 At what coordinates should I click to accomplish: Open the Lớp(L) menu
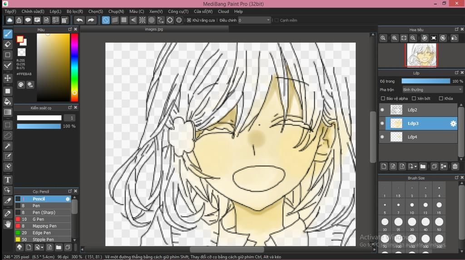pyautogui.click(x=55, y=11)
